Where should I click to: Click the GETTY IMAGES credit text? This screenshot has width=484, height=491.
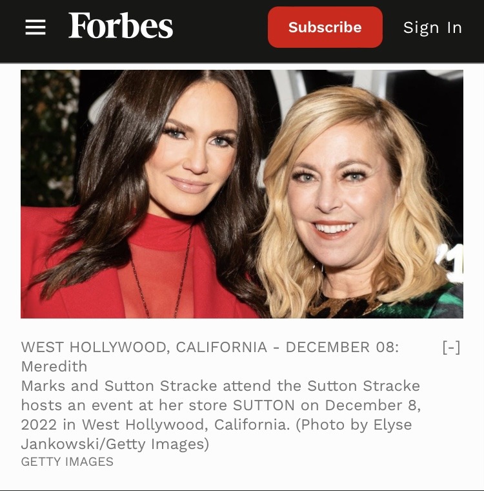pos(67,461)
